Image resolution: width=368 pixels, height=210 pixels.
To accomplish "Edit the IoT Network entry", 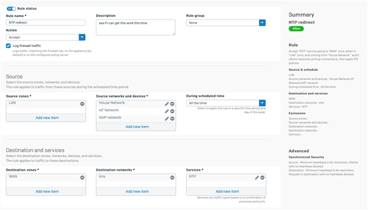I will pos(167,111).
